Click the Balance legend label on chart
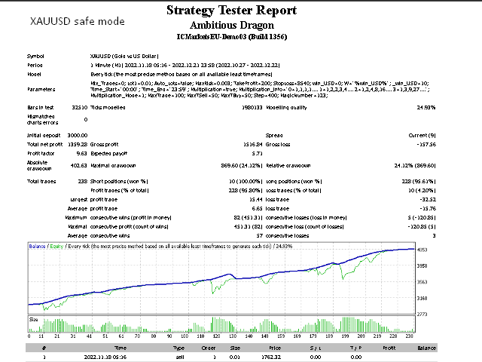Image resolution: width=482 pixels, height=362 pixels. click(x=37, y=247)
